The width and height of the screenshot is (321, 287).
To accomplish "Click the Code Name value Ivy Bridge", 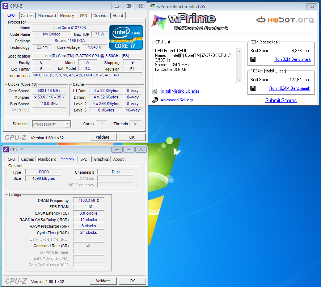I will (52, 34).
